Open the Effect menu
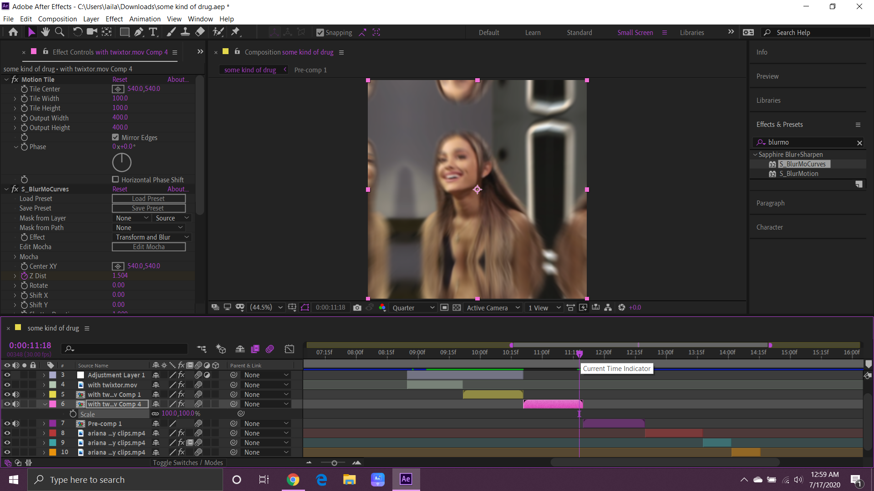 [x=114, y=19]
